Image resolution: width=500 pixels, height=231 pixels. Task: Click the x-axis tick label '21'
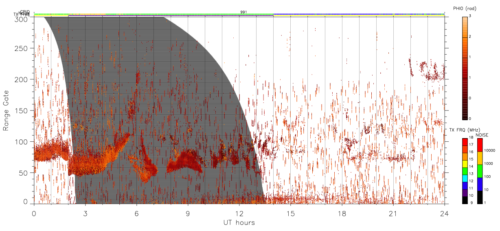393,213
